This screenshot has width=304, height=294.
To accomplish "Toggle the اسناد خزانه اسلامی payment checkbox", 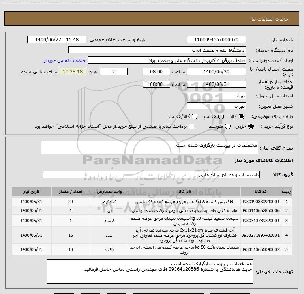I will pos(191,126).
